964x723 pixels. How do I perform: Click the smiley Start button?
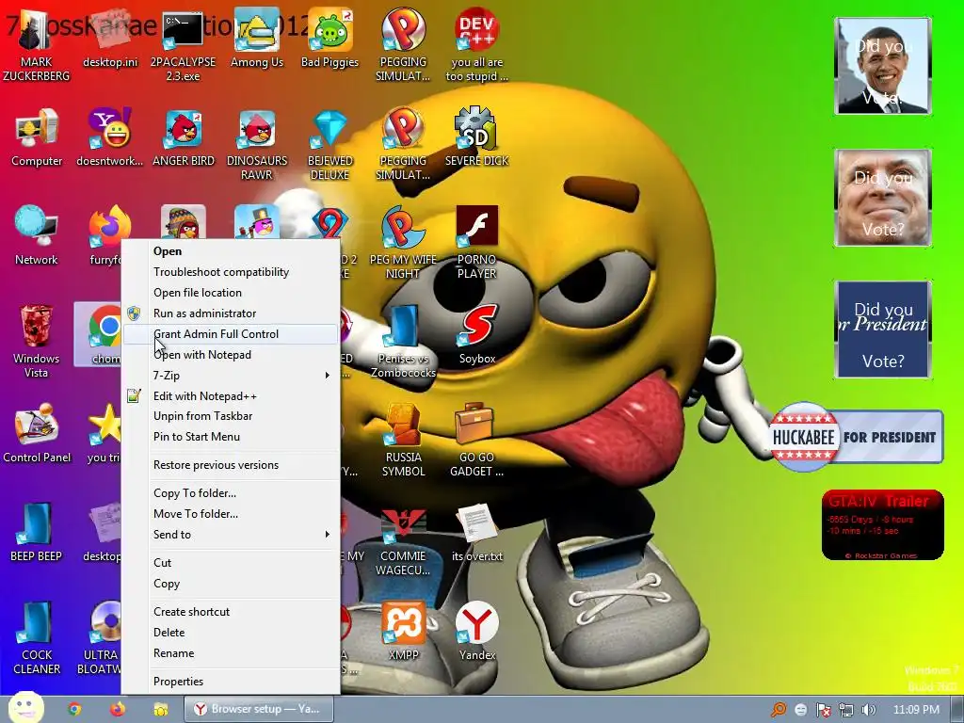click(25, 708)
